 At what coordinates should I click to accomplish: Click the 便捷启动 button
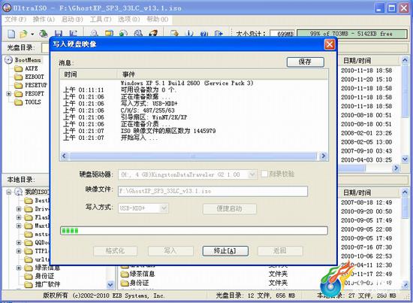pos(230,209)
